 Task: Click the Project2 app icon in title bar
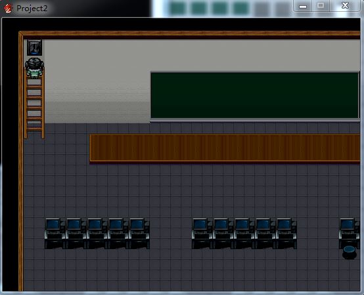coord(8,9)
